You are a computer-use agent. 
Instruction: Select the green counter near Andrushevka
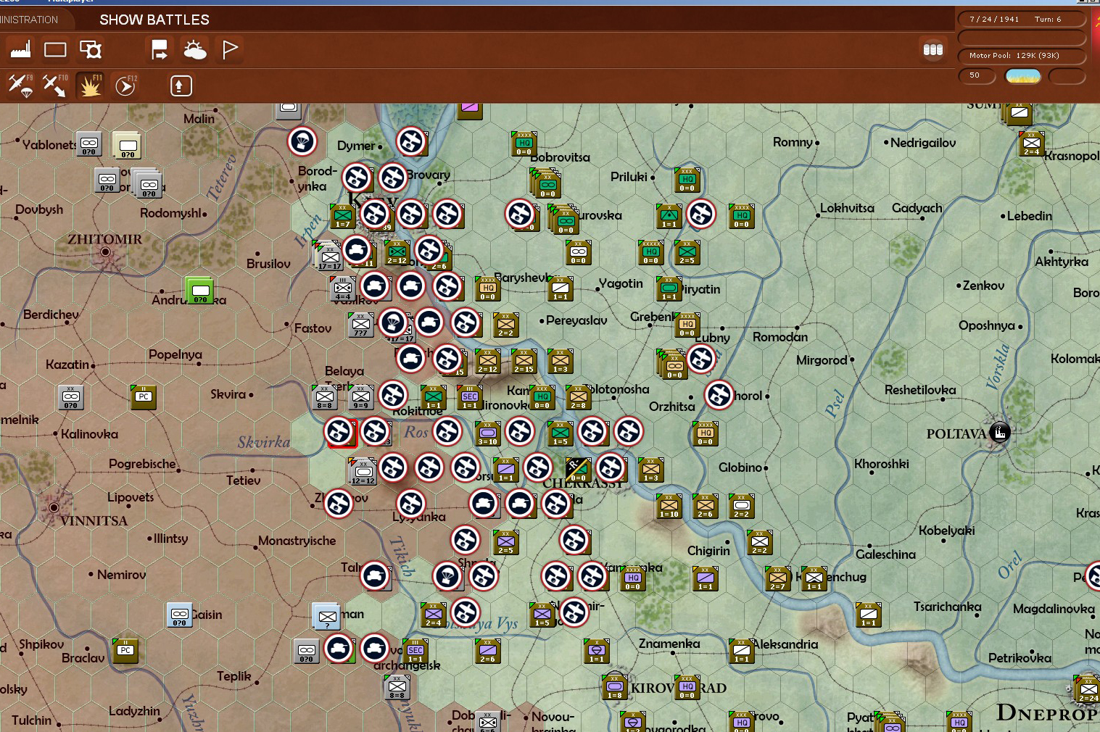coord(199,290)
